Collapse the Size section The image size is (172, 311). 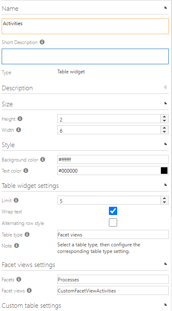[165, 103]
